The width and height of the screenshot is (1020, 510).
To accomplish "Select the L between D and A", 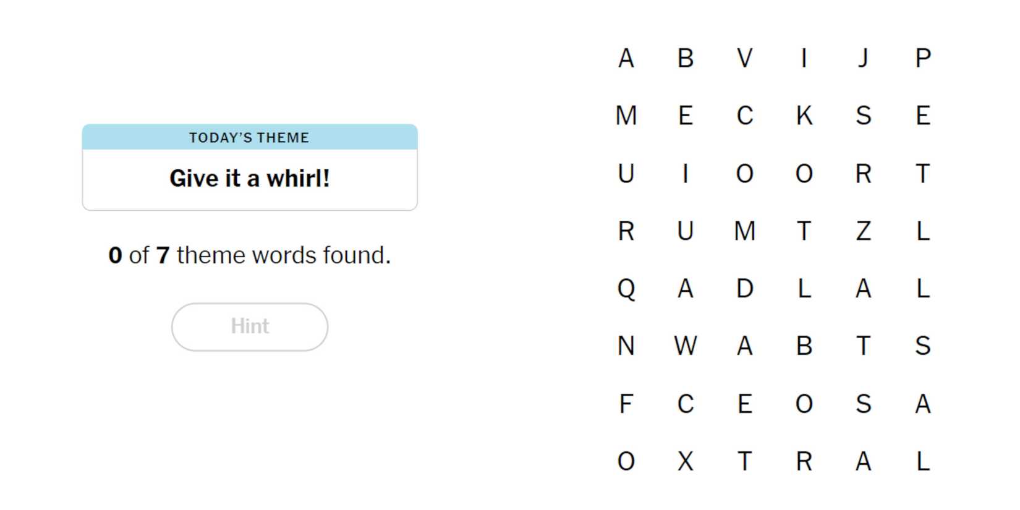I will [804, 289].
